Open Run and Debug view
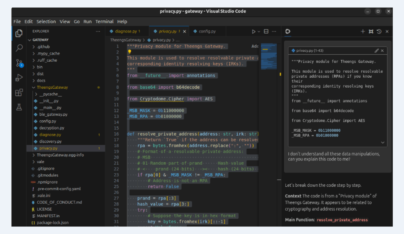404x234 pixels. click(x=19, y=78)
